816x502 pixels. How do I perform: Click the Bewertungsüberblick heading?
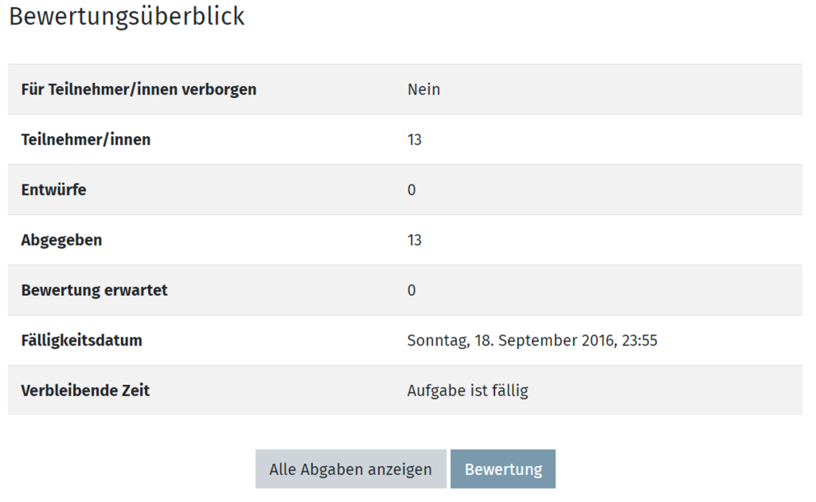[126, 16]
